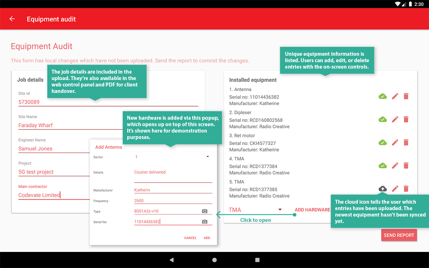The image size is (429, 268).
Task: Click the "5. TMA" list entry title
Action: pyautogui.click(x=237, y=182)
